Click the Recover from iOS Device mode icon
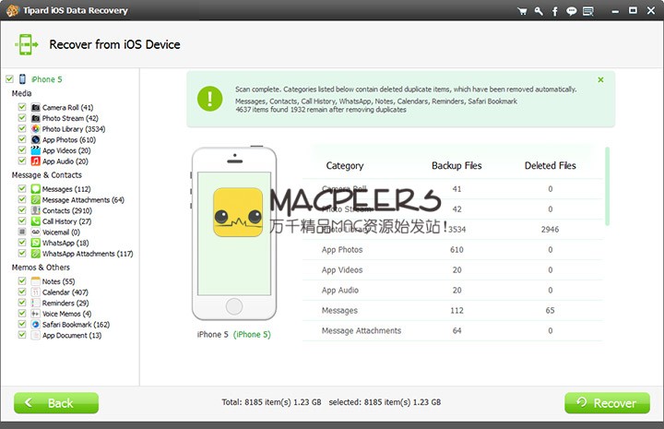This screenshot has height=429, width=664. [26, 44]
